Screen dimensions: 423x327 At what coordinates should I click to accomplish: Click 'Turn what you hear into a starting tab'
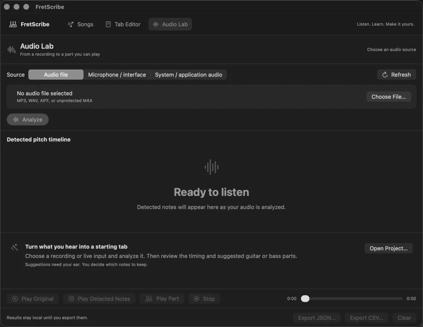[x=76, y=247]
